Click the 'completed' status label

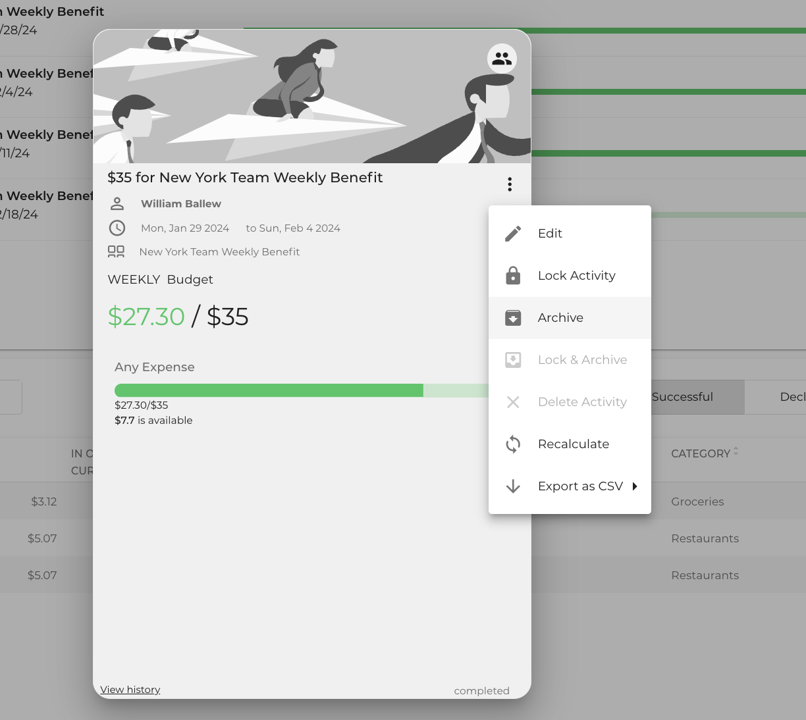482,690
